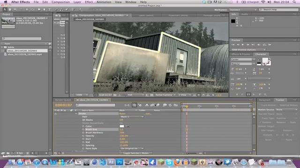The height and width of the screenshot is (168, 300).
Task: Click the Character fill color swatch
Action: [265, 60]
